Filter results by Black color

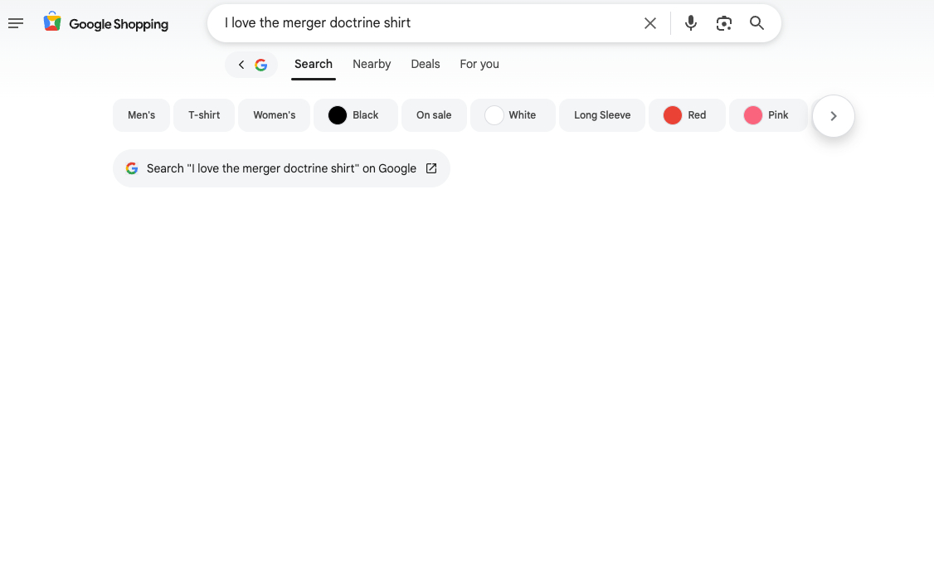pyautogui.click(x=354, y=115)
